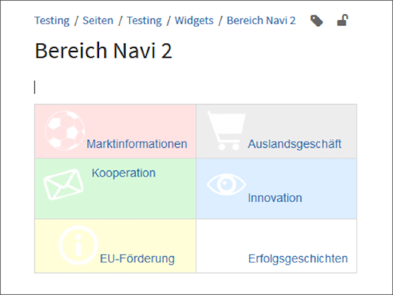
Task: Open the Marktinformationen link
Action: click(137, 144)
